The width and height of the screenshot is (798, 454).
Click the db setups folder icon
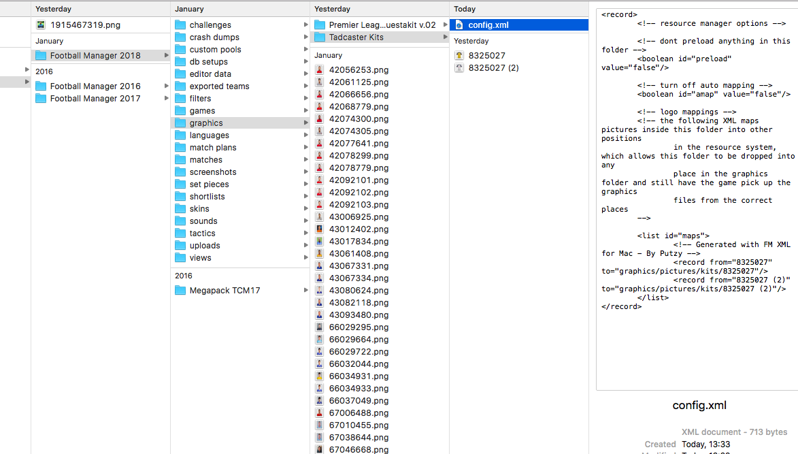180,61
